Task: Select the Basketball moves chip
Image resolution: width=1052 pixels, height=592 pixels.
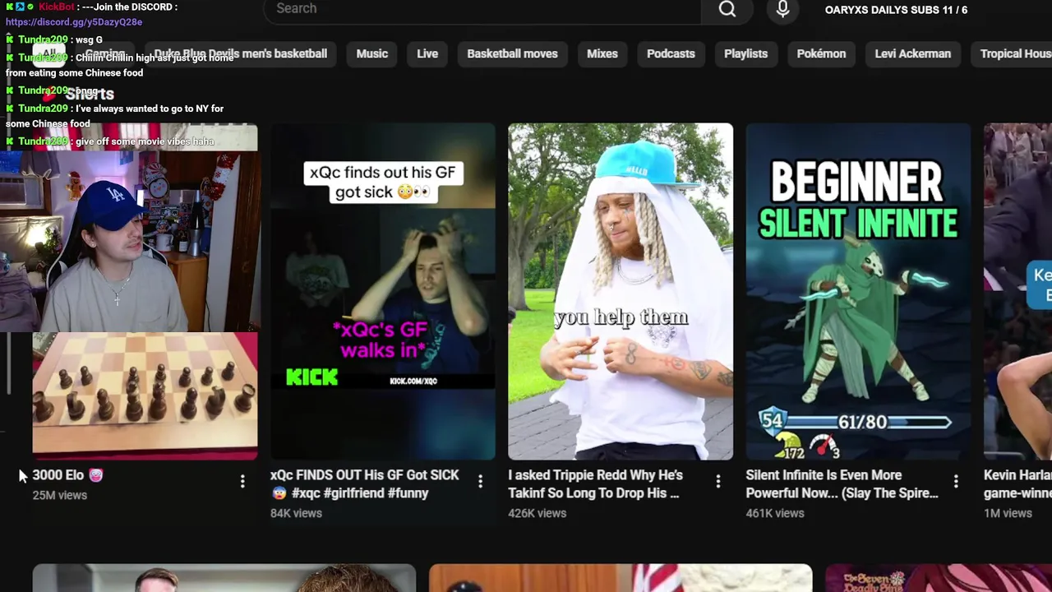Action: point(512,53)
